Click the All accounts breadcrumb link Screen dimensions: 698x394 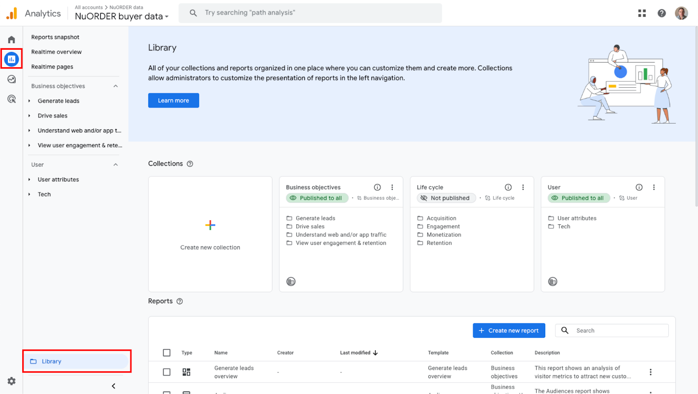(89, 7)
